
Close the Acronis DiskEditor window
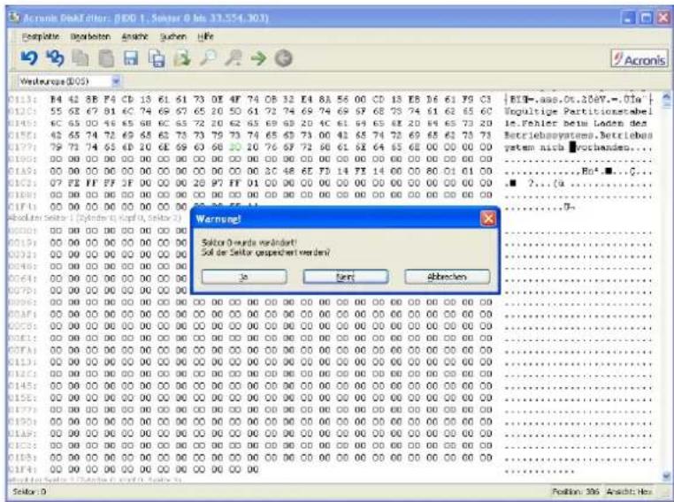663,18
